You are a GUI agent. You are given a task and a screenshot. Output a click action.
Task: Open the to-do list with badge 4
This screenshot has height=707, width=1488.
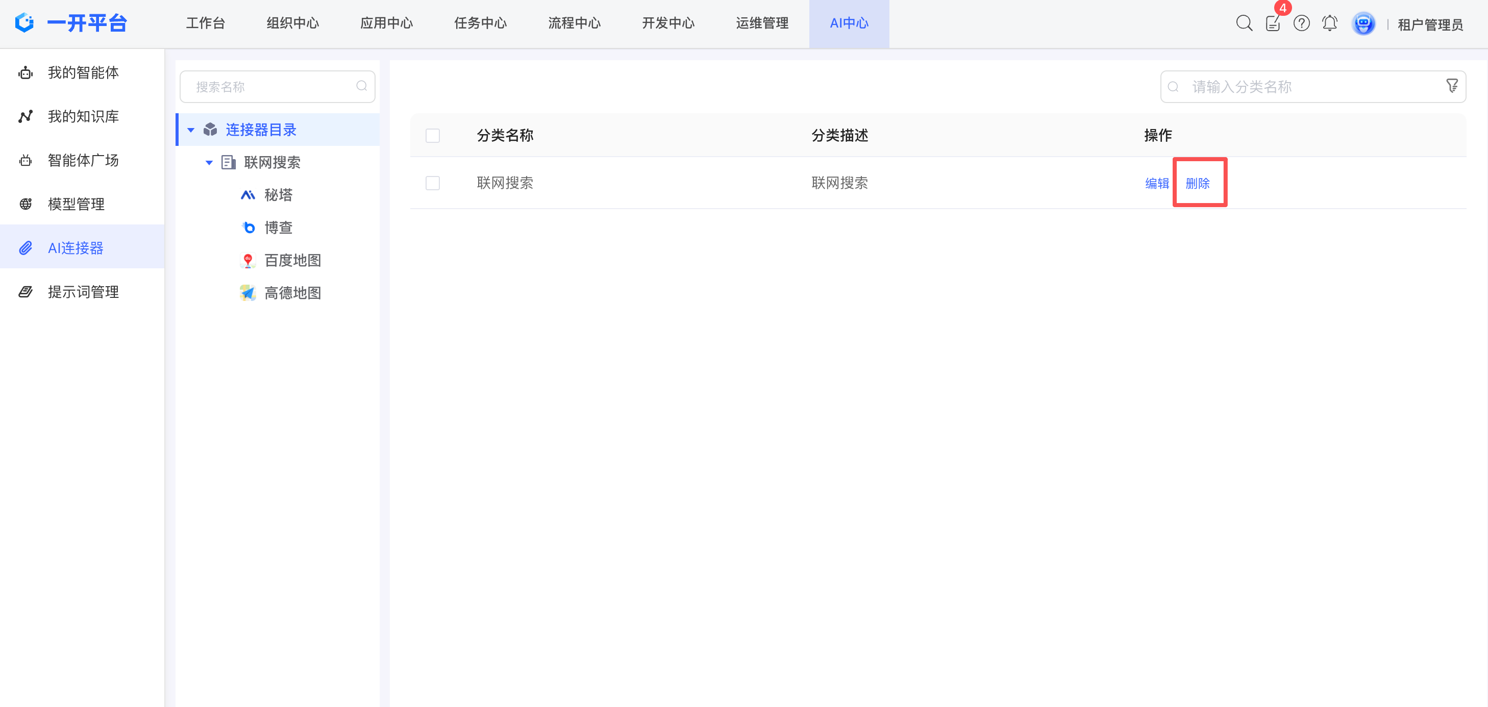1273,23
